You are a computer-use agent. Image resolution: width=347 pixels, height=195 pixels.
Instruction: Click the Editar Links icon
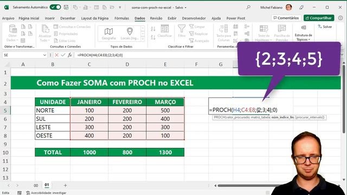coord(56,41)
